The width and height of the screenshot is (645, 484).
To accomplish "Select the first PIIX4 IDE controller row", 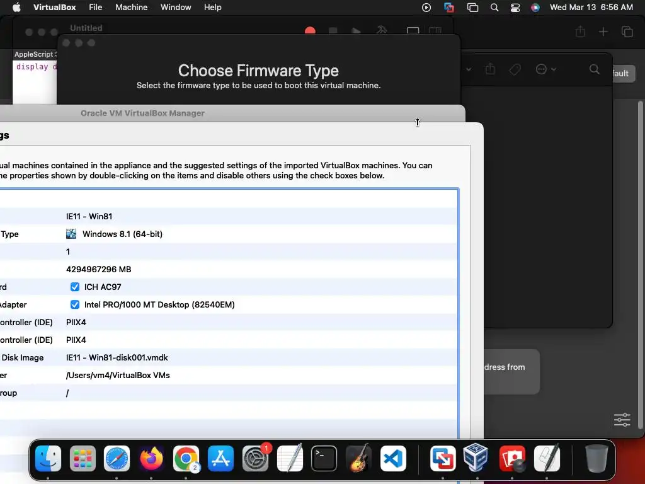I will click(228, 322).
